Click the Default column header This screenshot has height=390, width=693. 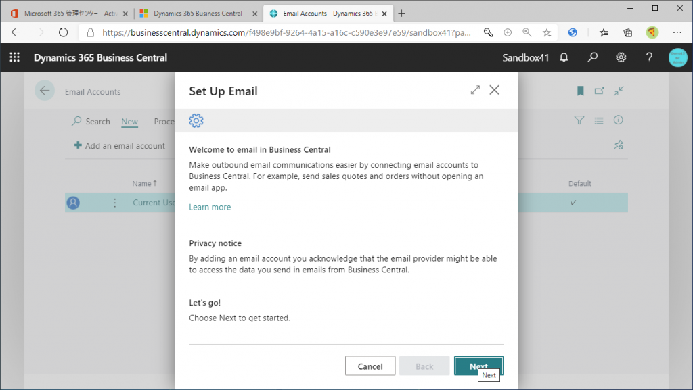pos(579,184)
